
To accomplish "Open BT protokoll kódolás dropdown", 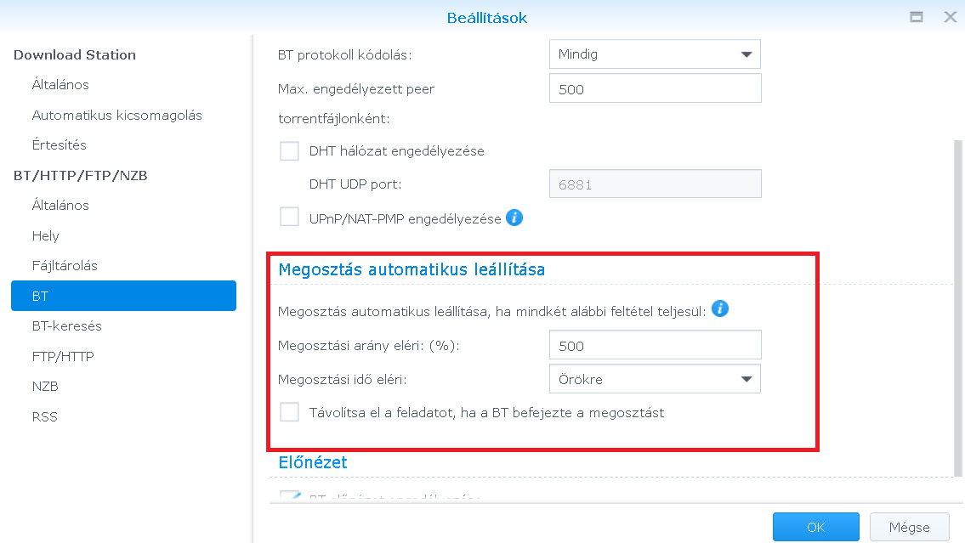I will point(655,54).
